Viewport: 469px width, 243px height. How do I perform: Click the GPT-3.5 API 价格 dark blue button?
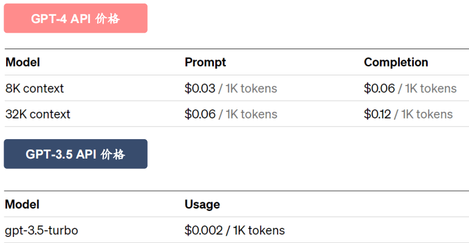pyautogui.click(x=76, y=154)
